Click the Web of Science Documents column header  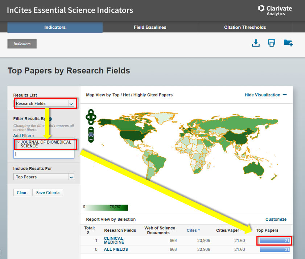[160, 230]
